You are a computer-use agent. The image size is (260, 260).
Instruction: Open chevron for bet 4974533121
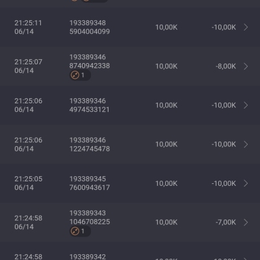[x=246, y=105]
